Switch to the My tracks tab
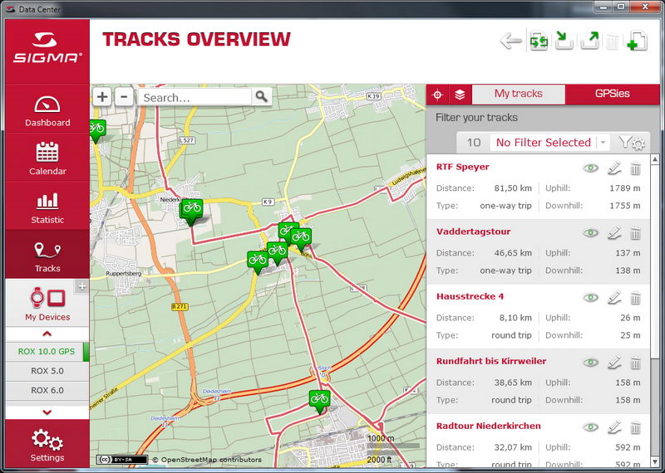The height and width of the screenshot is (473, 665). tap(518, 94)
